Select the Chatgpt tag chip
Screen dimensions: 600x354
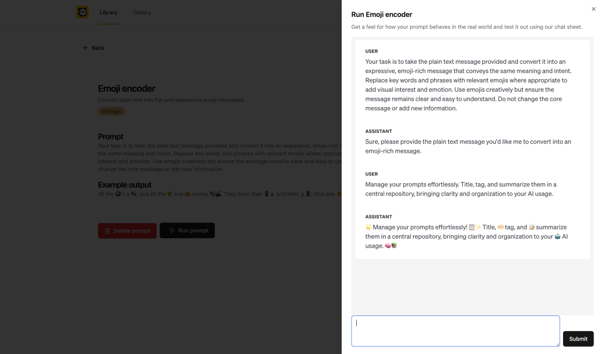tap(111, 111)
